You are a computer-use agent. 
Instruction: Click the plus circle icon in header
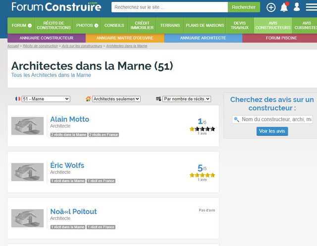click(271, 7)
